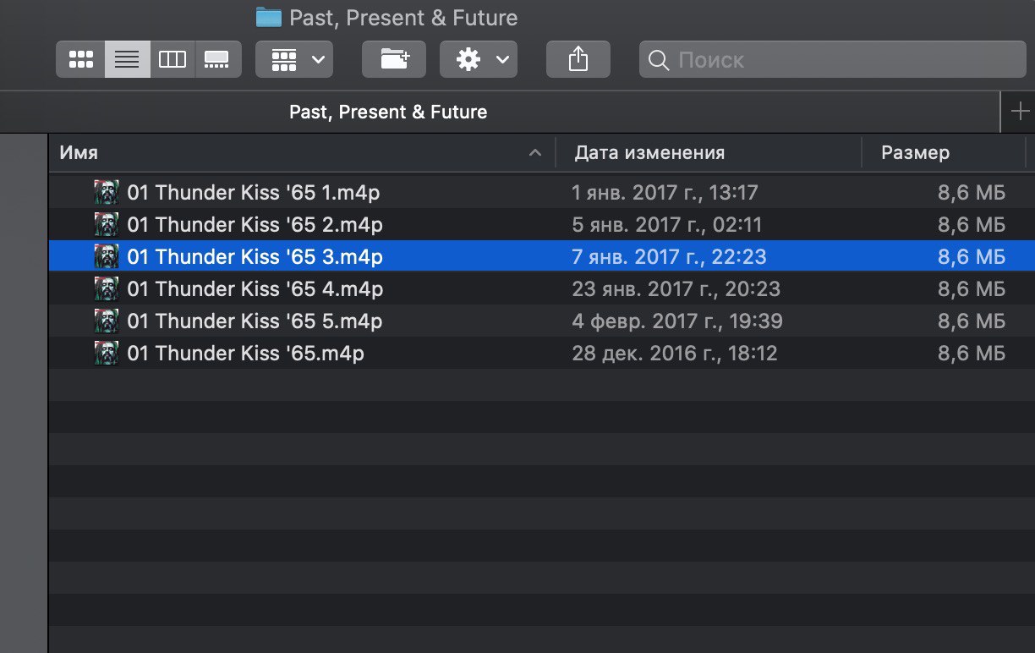Click date 5 янв. 2017 г., 02:11
The width and height of the screenshot is (1035, 653).
(667, 225)
